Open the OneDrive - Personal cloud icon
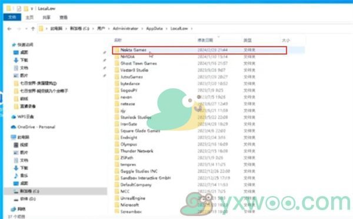353x219 pixels. click(14, 127)
